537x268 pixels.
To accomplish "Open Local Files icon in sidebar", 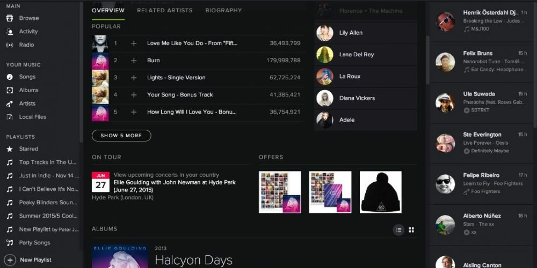I will coord(10,117).
